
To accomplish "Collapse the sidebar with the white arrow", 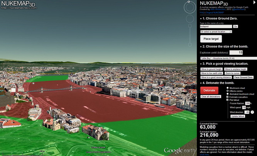I will [255, 2].
